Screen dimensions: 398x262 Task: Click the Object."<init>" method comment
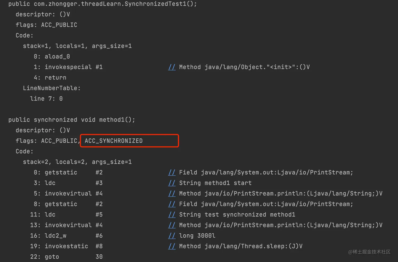pyautogui.click(x=239, y=67)
